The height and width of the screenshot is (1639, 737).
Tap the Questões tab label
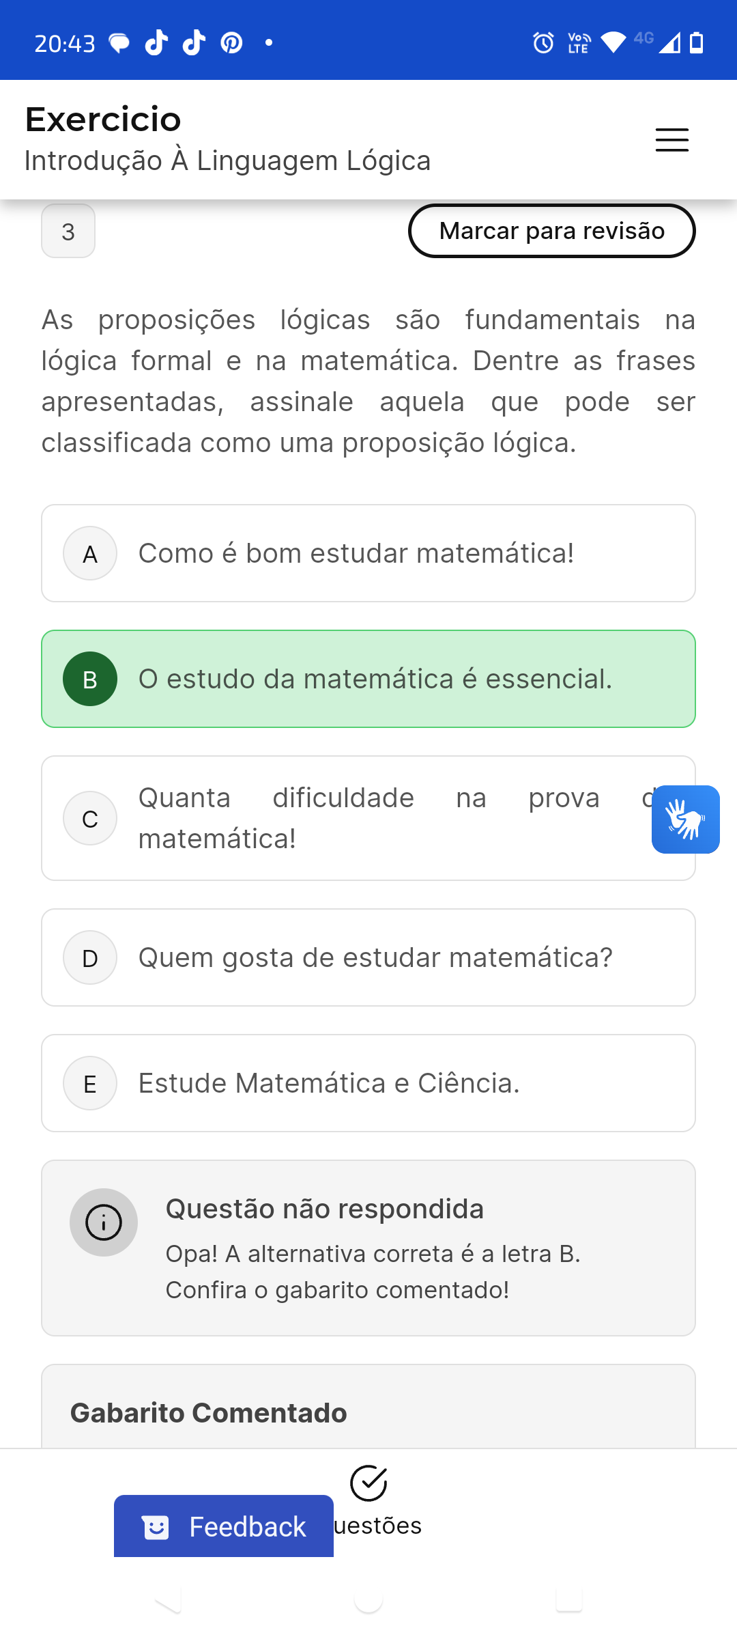[x=378, y=1526]
